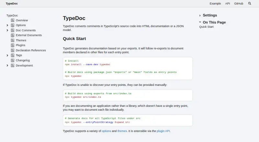Click the External Documents page icon
The image size is (259, 142).
click(x=13, y=35)
